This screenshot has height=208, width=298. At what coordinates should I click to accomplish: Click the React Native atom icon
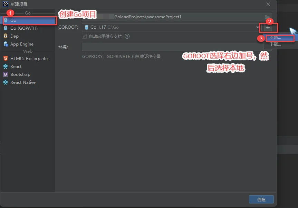(x=6, y=82)
